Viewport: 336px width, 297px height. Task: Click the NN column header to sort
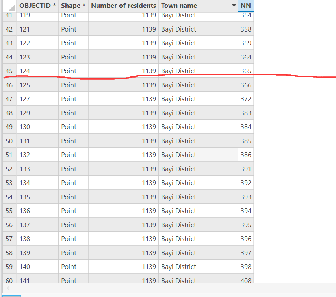pyautogui.click(x=246, y=6)
